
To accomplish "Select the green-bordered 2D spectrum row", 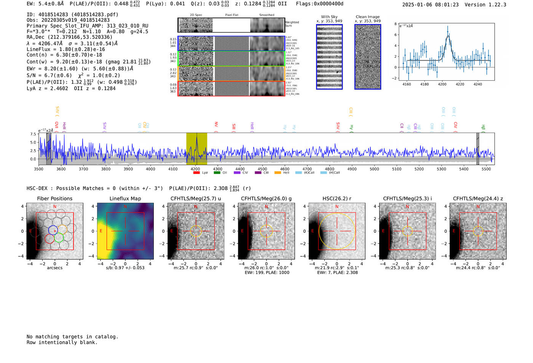I will 231,59.
